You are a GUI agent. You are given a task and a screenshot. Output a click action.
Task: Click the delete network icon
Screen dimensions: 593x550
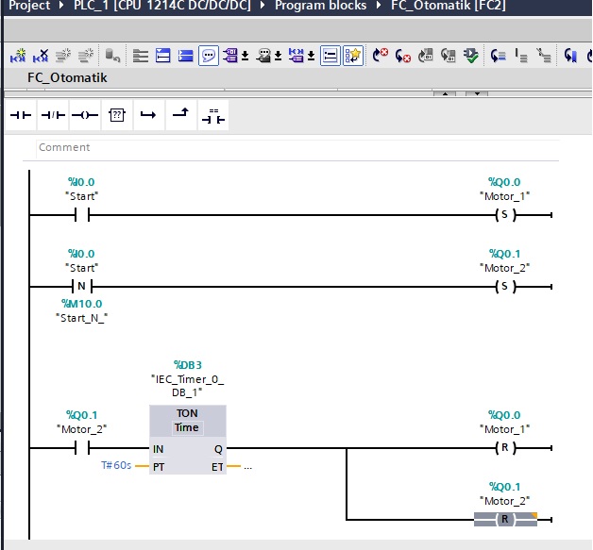(41, 56)
